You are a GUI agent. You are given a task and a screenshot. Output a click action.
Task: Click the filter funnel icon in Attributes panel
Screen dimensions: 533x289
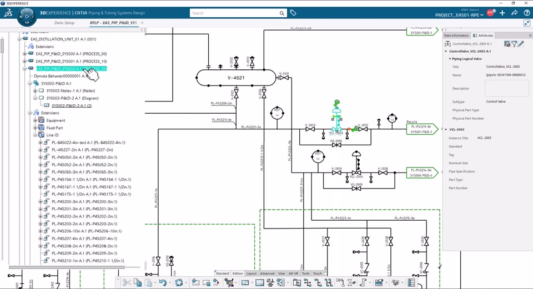[x=514, y=44]
